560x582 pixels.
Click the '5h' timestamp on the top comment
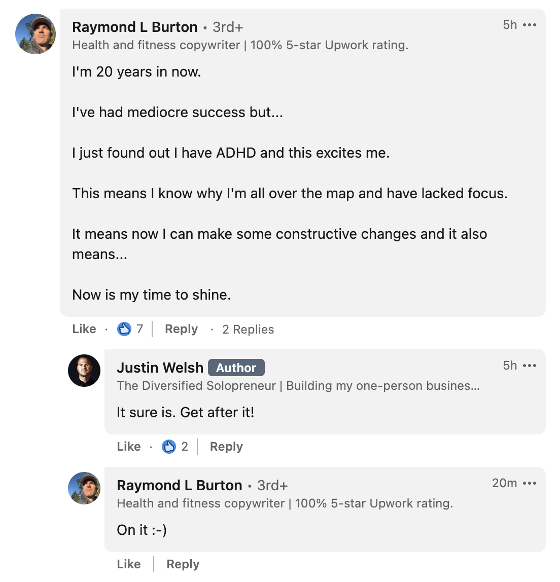[x=509, y=24]
